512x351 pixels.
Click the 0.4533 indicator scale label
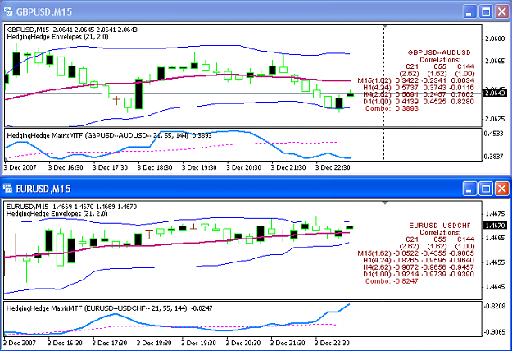(x=494, y=134)
